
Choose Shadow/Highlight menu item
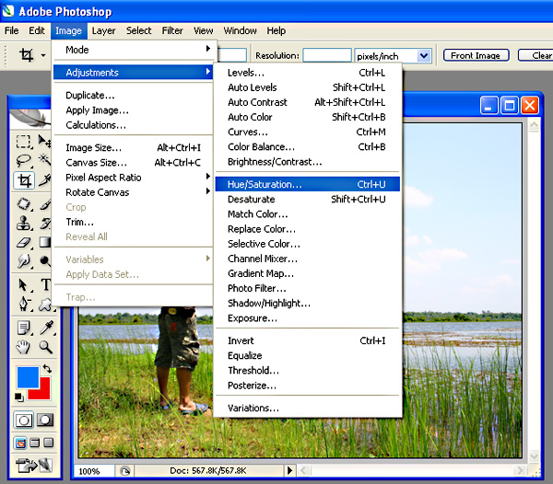coord(308,303)
